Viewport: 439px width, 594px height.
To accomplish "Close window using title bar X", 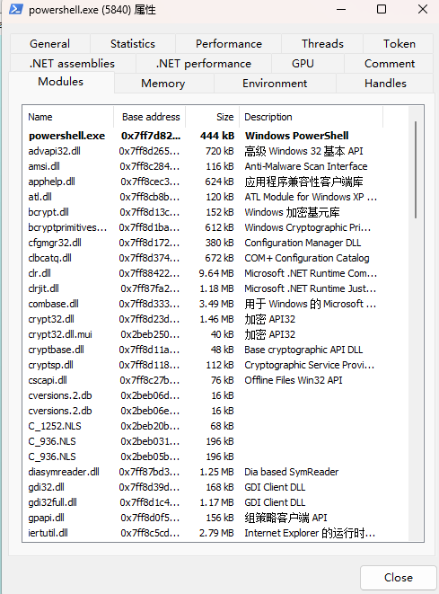I will pos(423,9).
